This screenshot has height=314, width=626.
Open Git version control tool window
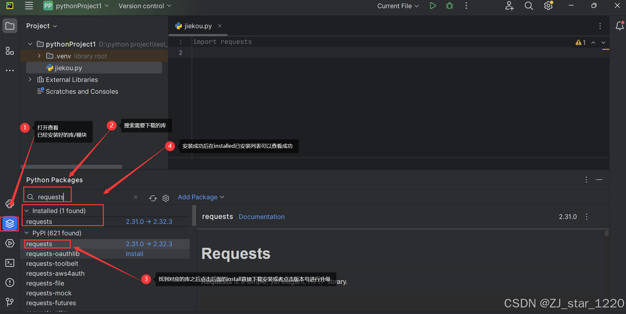10,302
